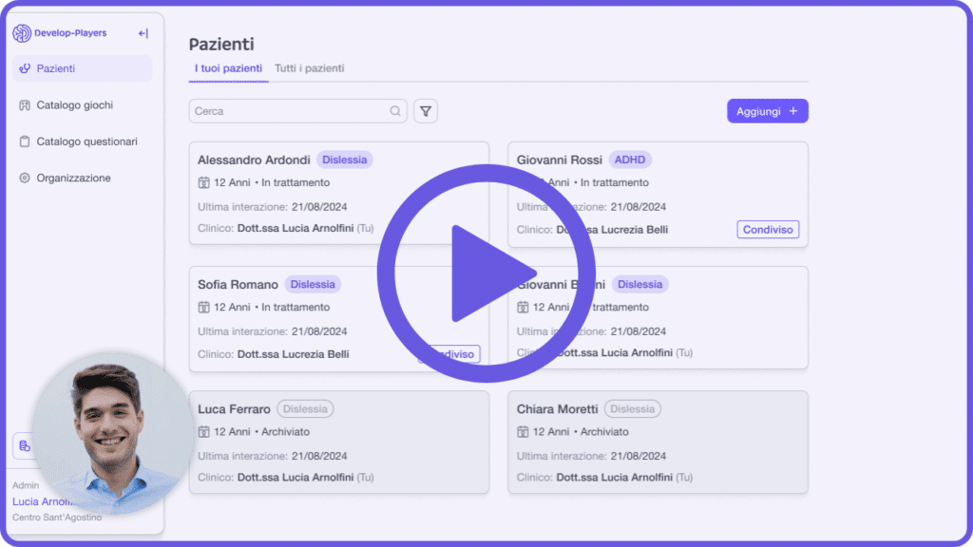Image resolution: width=973 pixels, height=547 pixels.
Task: Open the patient filter funnel button
Action: [426, 111]
